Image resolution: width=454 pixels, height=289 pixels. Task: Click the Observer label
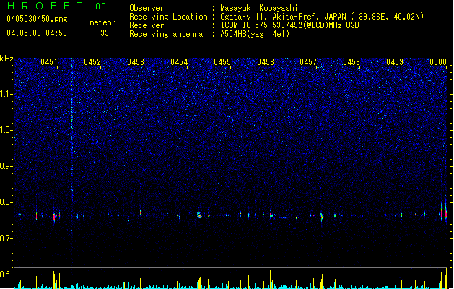click(x=147, y=8)
